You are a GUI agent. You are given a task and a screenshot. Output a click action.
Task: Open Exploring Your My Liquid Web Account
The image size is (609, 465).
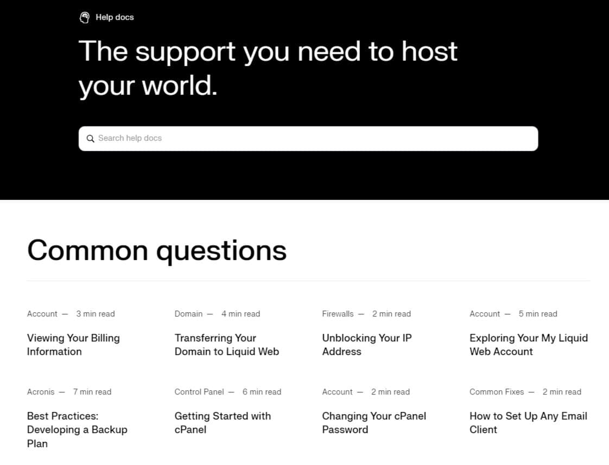[x=528, y=345]
